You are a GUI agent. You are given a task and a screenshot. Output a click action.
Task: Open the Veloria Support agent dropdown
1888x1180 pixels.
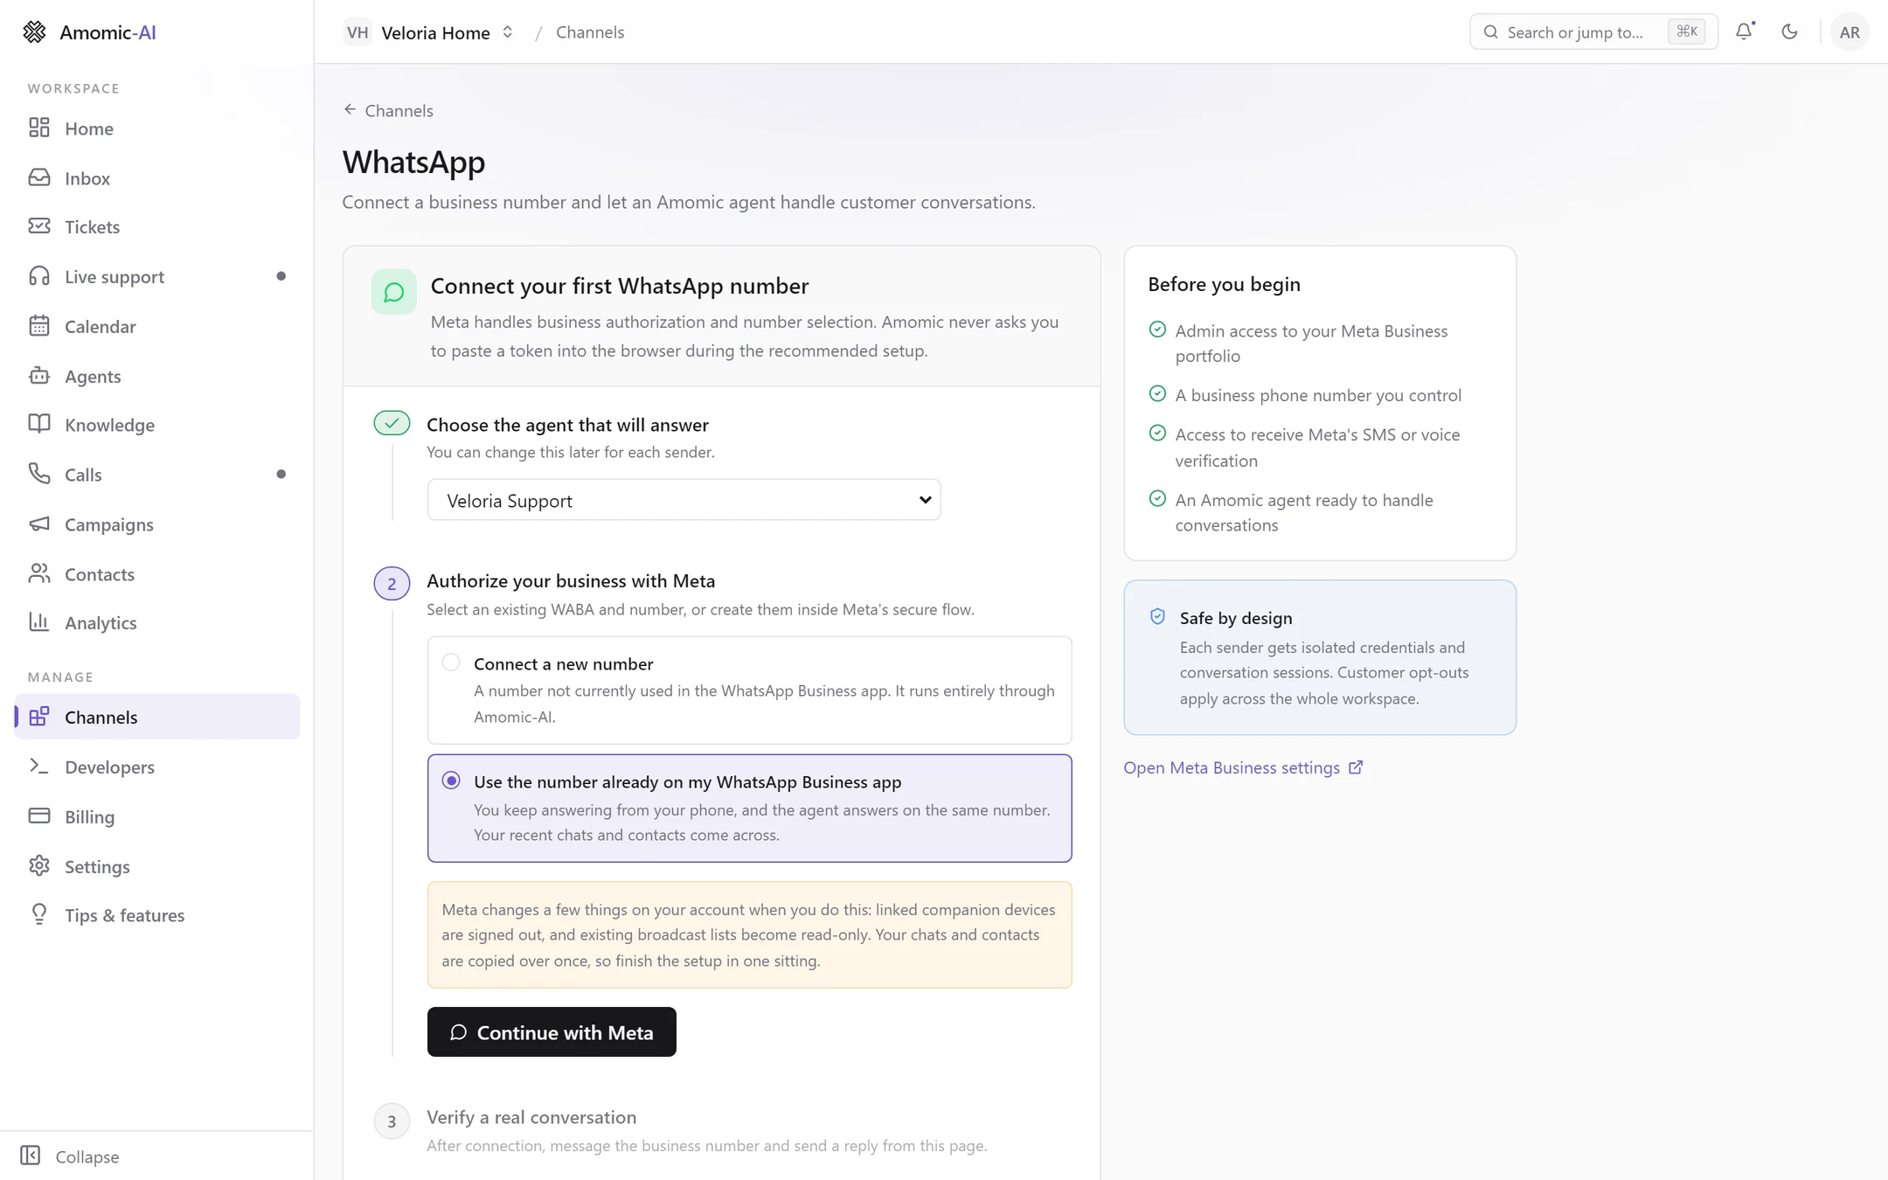tap(684, 500)
